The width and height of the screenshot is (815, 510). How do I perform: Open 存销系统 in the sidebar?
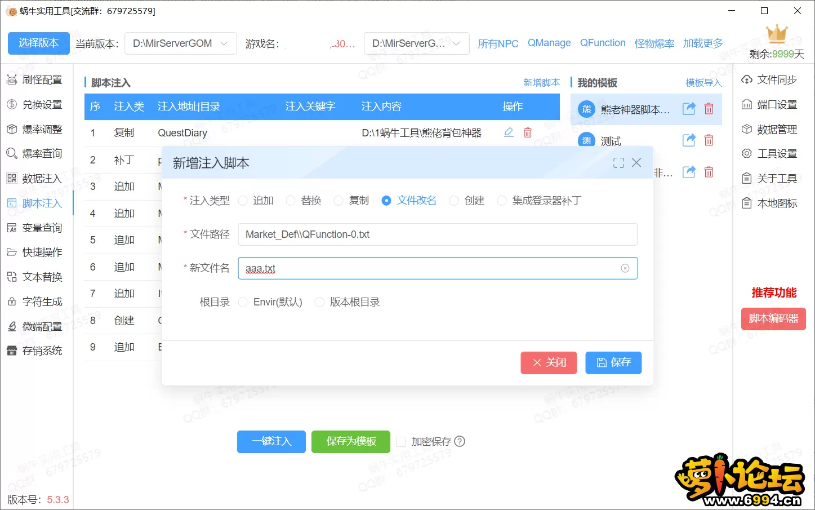pyautogui.click(x=35, y=351)
